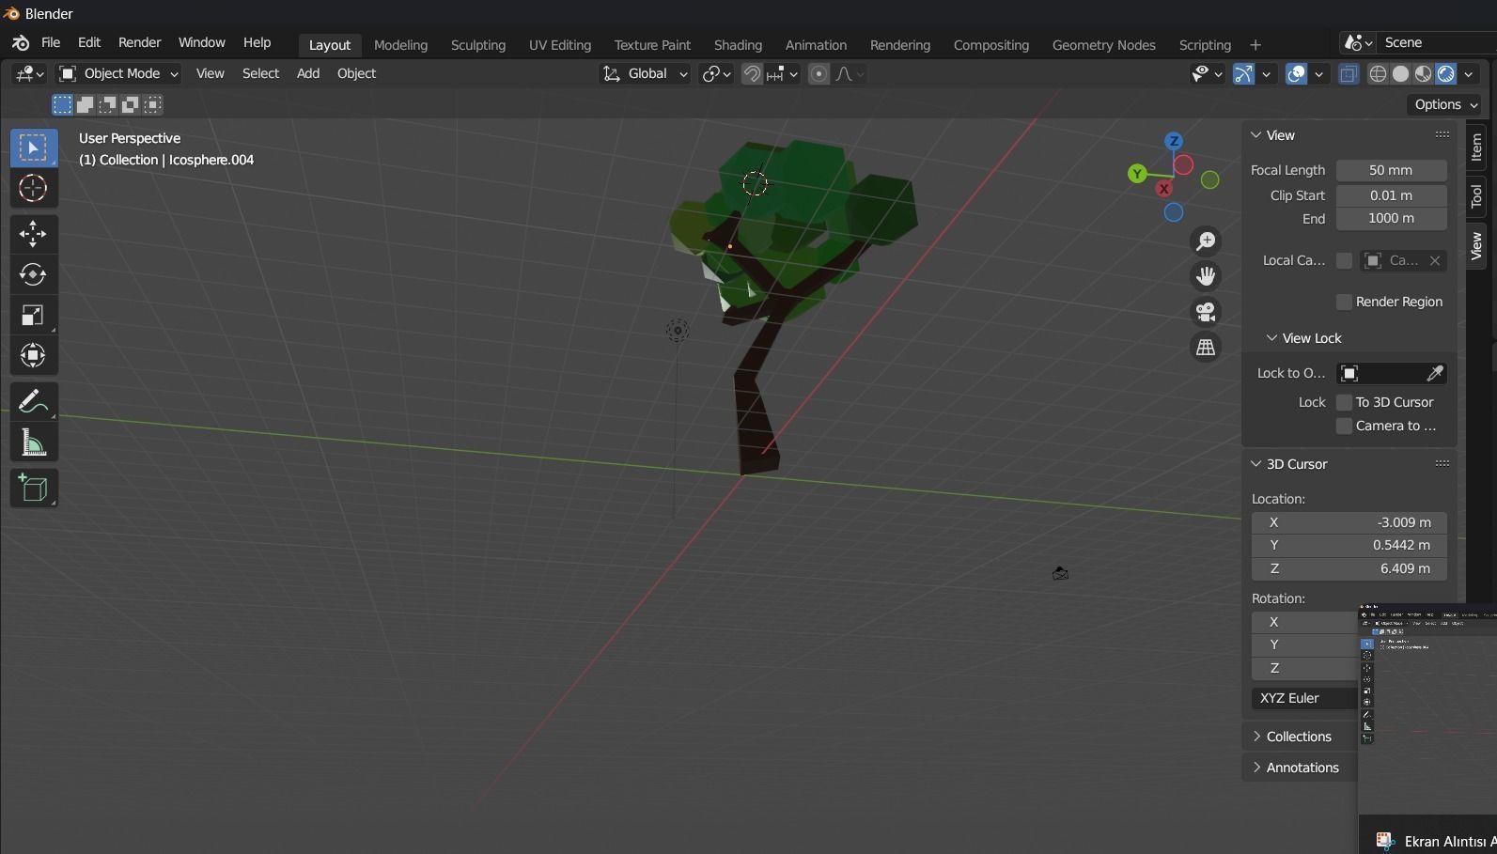Open the editor type selector icon
Image resolution: width=1497 pixels, height=854 pixels.
30,73
